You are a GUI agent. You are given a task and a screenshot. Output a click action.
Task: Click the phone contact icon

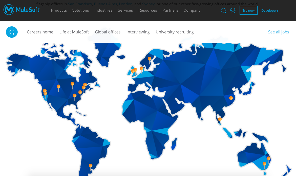pos(233,11)
